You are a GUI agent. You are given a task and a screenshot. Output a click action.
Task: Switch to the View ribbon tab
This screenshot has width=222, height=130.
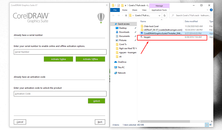click(144, 10)
